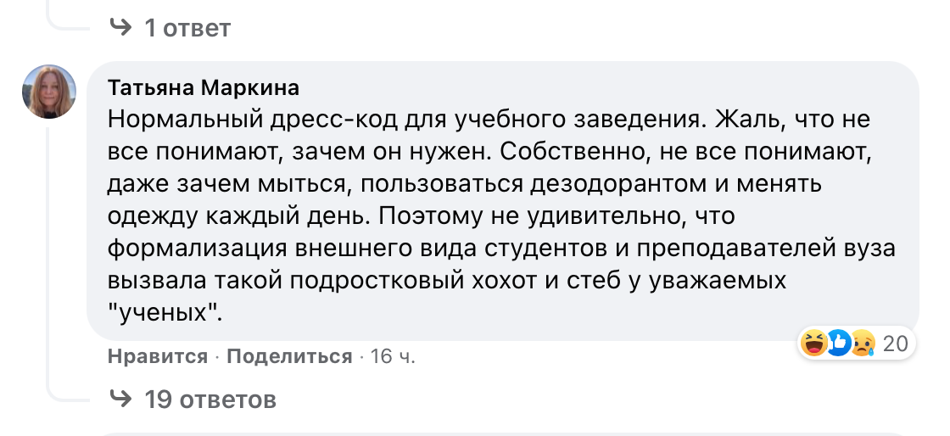Image resolution: width=950 pixels, height=436 pixels.
Task: Click the curved arrow icon beside "1 ответ"
Action: [x=122, y=28]
